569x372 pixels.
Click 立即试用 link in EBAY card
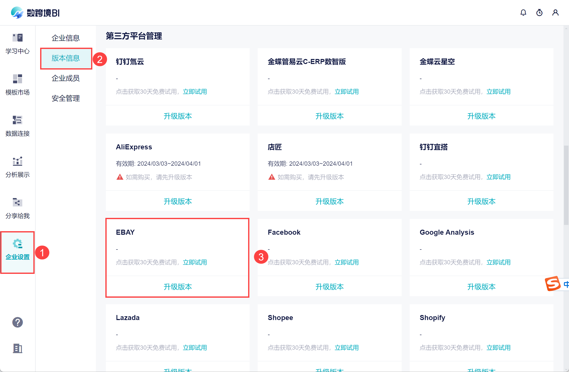click(x=195, y=262)
